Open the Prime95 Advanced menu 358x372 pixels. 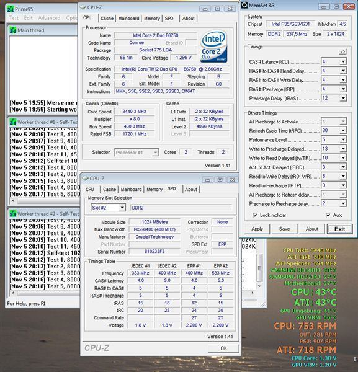click(x=49, y=18)
